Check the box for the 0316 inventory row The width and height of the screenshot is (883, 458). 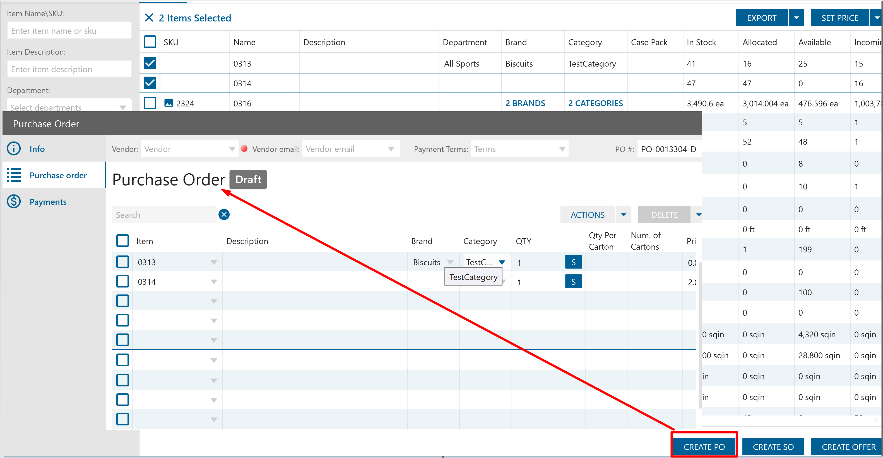click(150, 103)
